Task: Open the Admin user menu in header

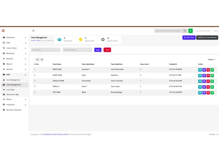Action: pos(216,31)
